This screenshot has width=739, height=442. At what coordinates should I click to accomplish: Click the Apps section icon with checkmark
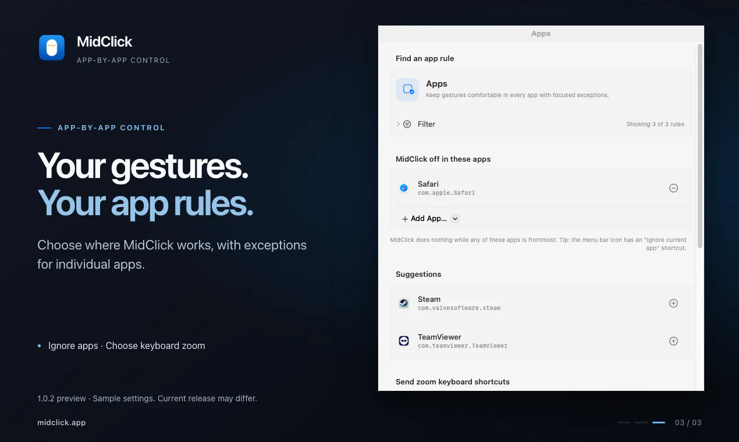click(x=407, y=90)
